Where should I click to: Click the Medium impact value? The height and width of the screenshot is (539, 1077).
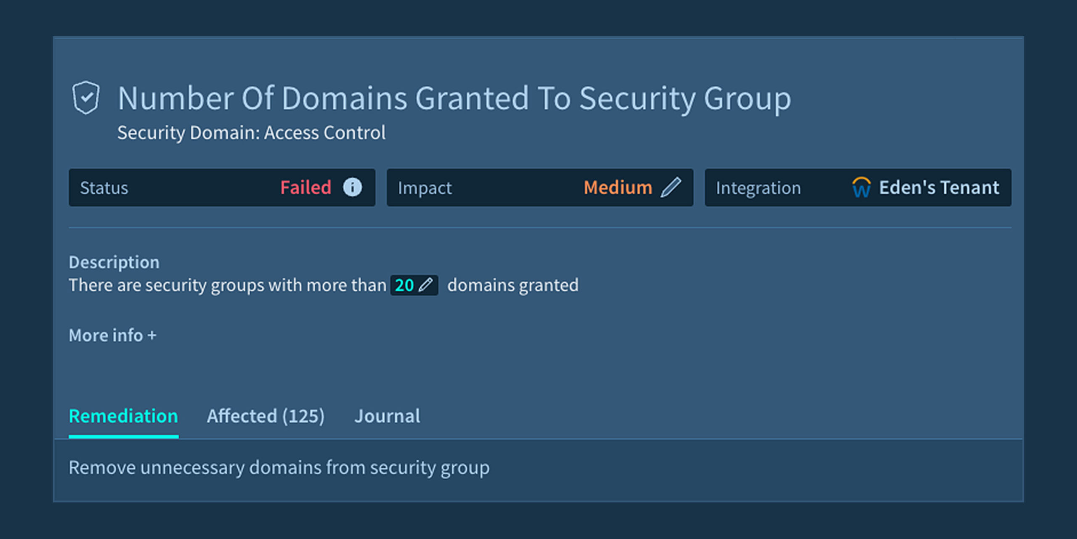[618, 188]
